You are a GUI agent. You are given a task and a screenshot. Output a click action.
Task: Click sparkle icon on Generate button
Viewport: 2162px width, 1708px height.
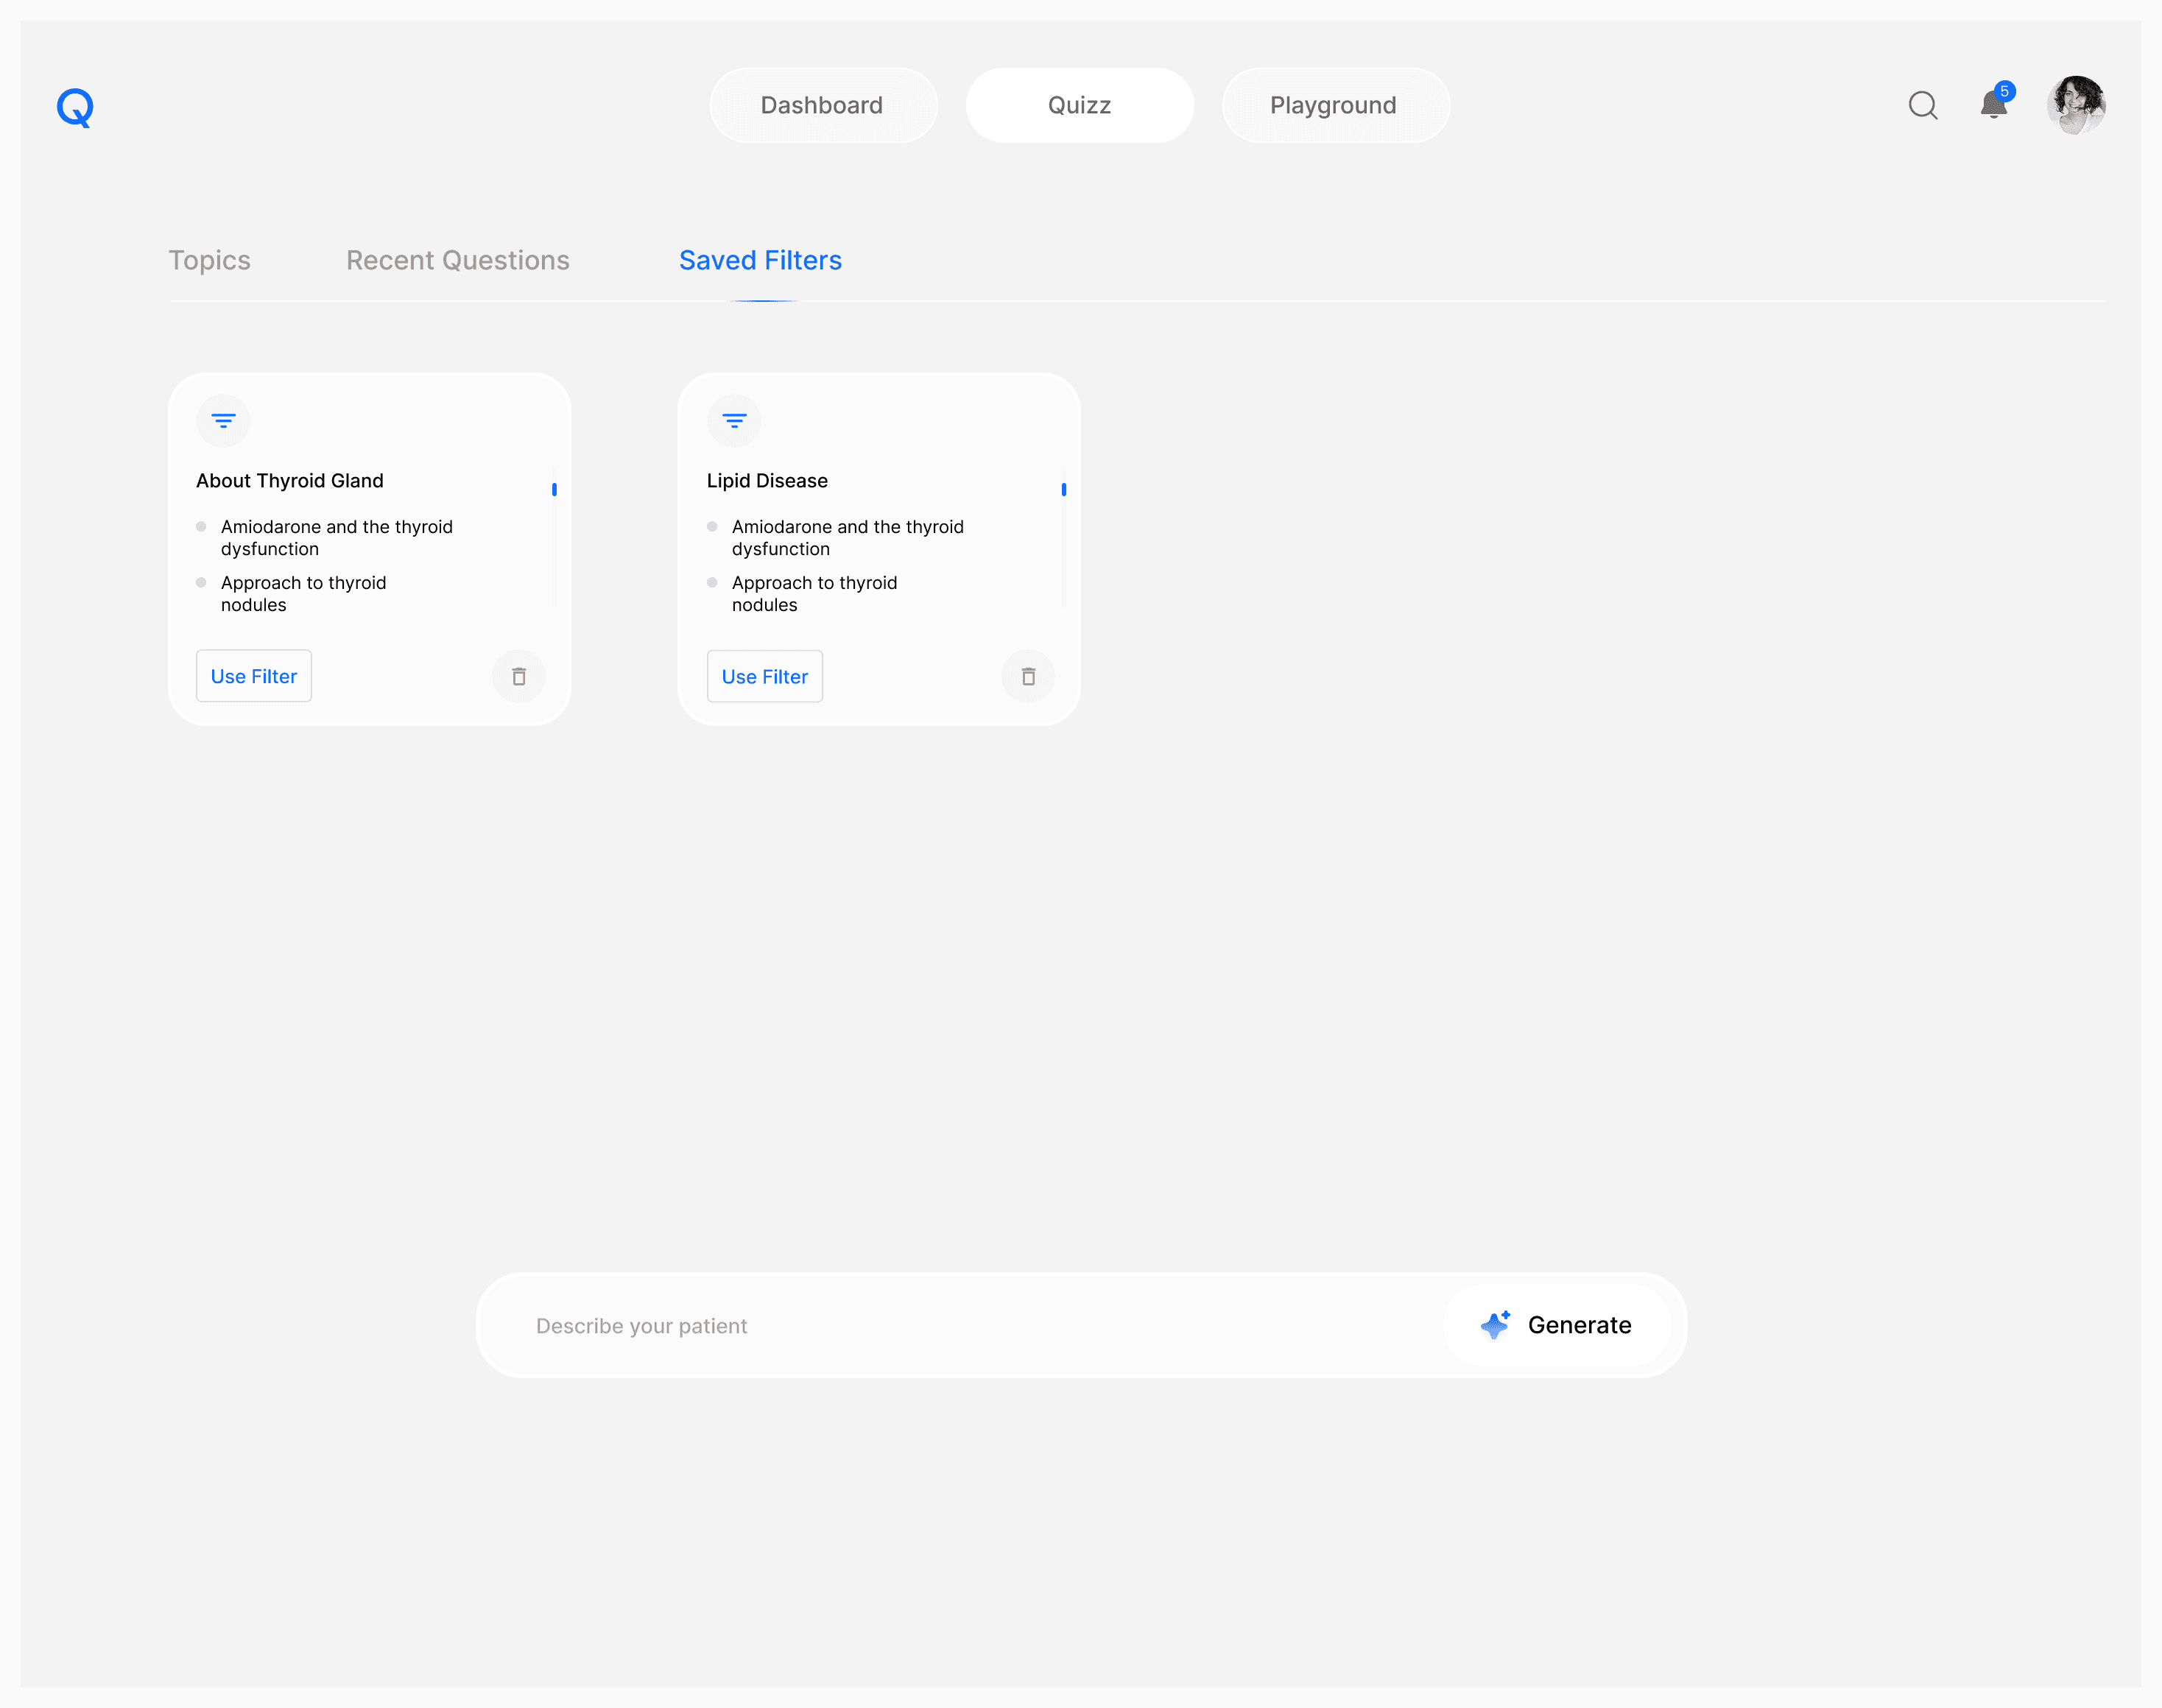1495,1325
